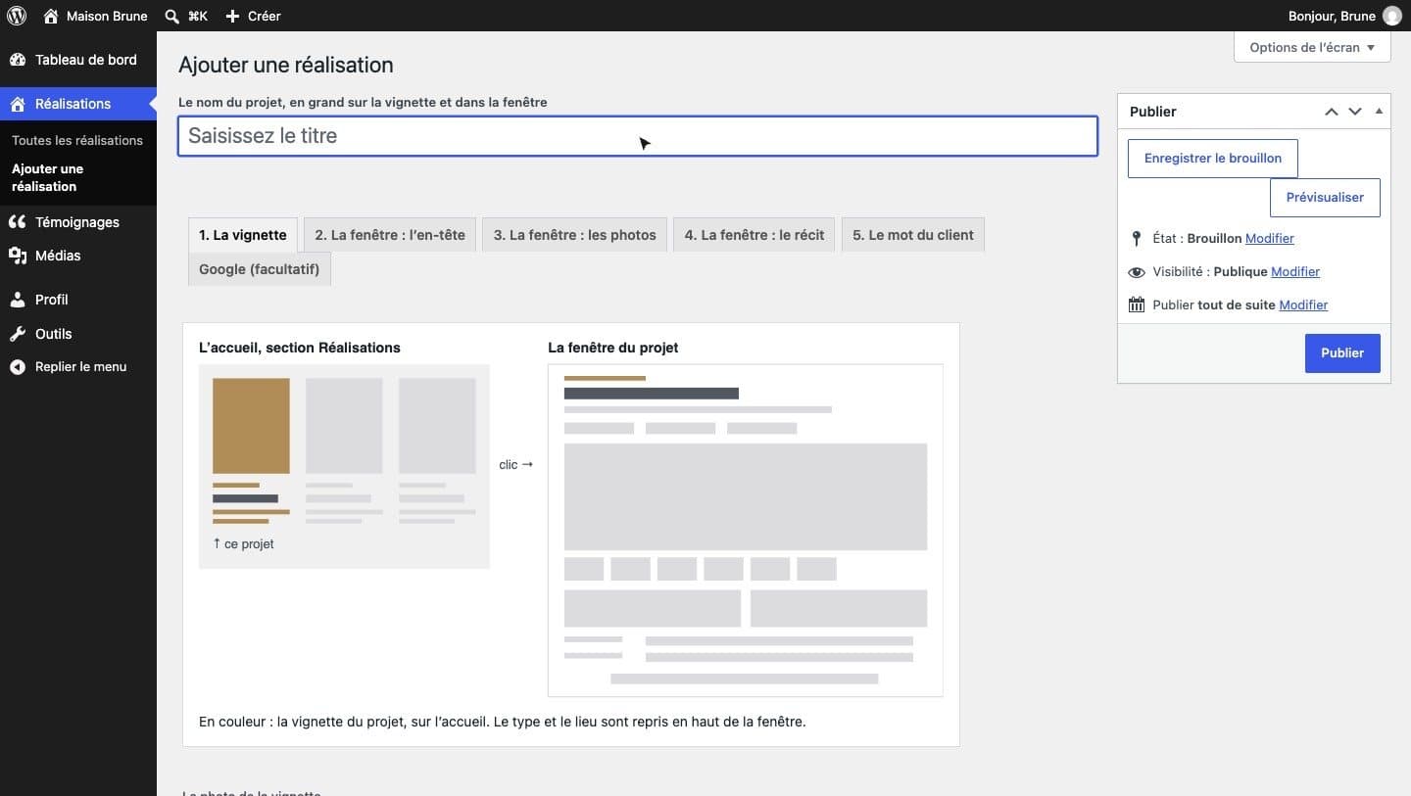Open the Témoignages menu item
Screen dimensions: 1411x796
pyautogui.click(x=77, y=222)
